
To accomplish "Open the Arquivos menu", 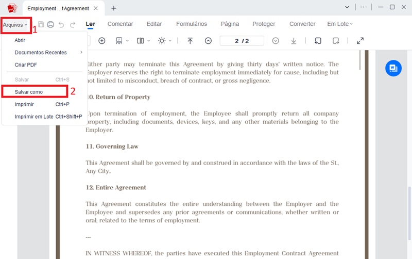I will [x=15, y=25].
